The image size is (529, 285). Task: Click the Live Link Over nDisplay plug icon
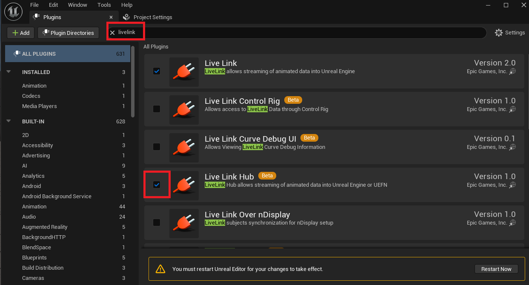pos(184,223)
